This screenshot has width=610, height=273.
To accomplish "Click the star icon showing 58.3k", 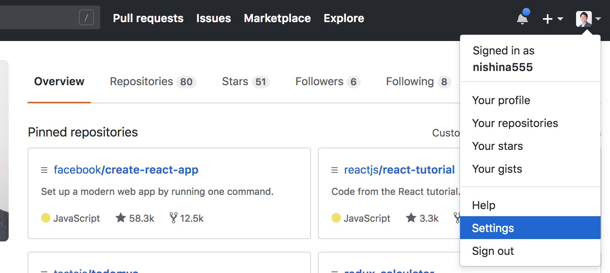I will point(121,218).
